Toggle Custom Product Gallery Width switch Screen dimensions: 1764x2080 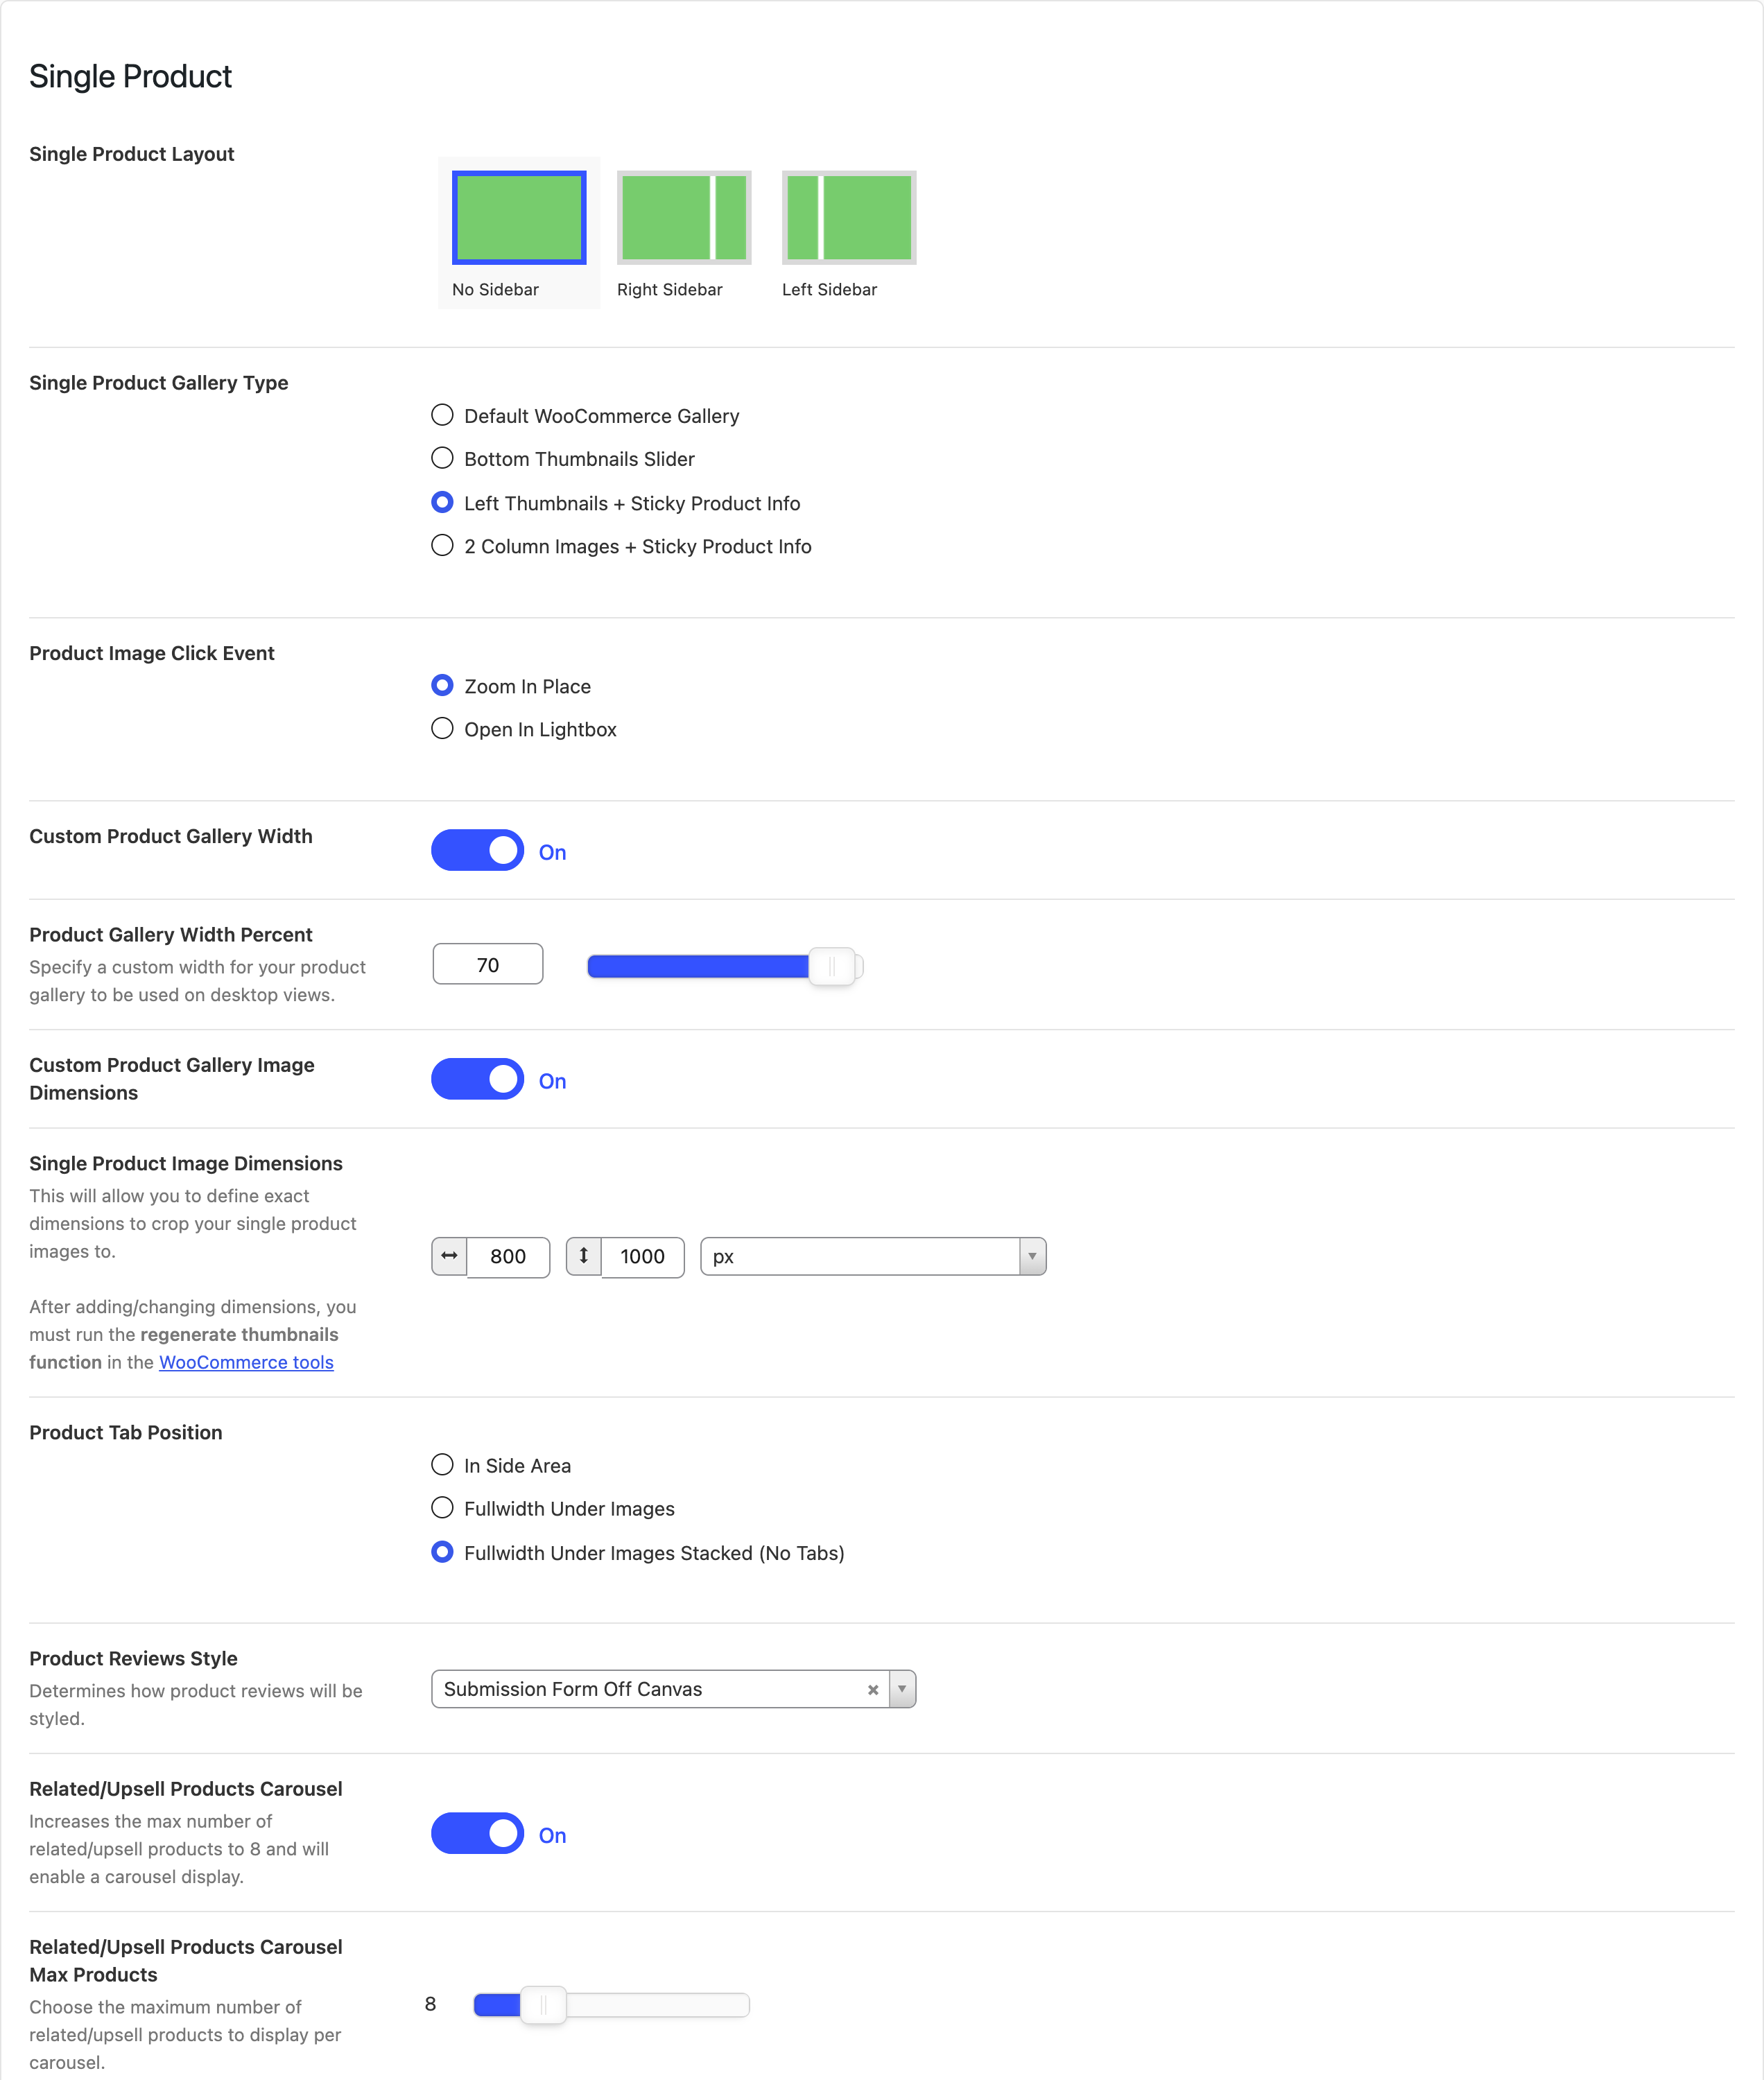click(x=477, y=850)
